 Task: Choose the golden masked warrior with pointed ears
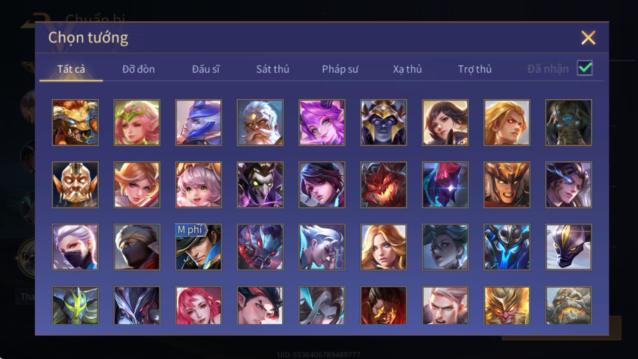coord(75,185)
